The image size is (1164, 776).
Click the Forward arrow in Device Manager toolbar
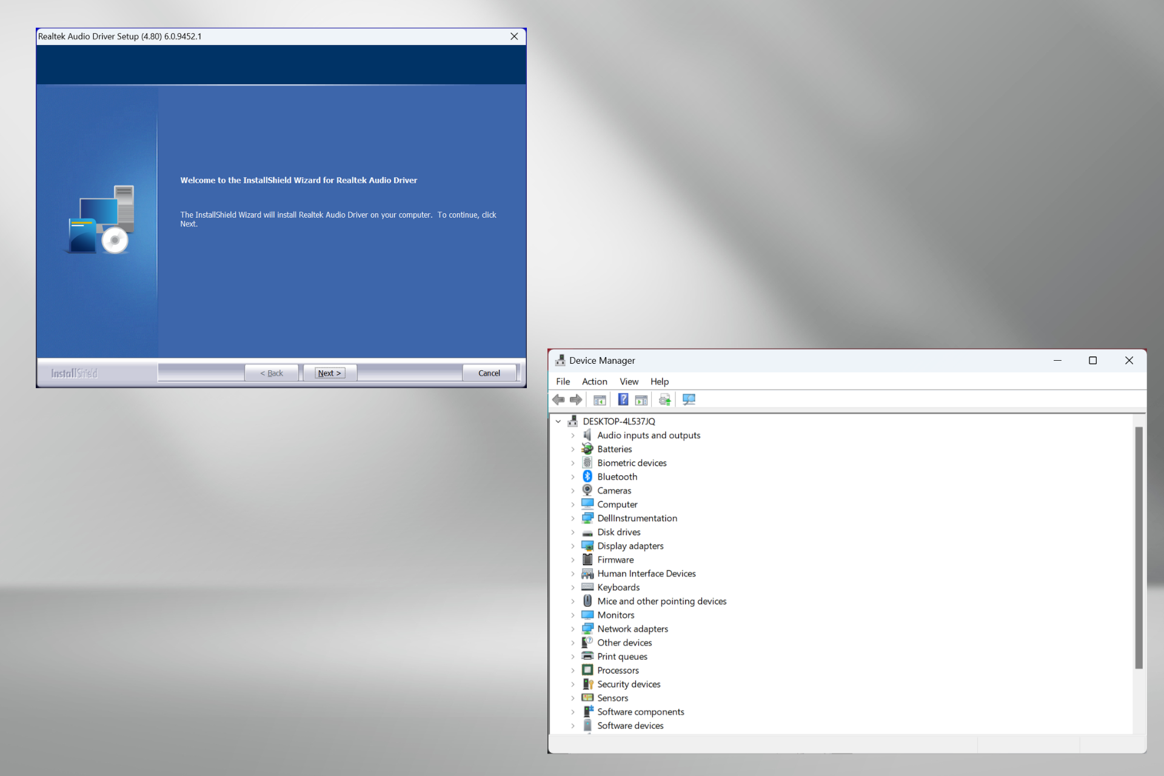coord(576,400)
